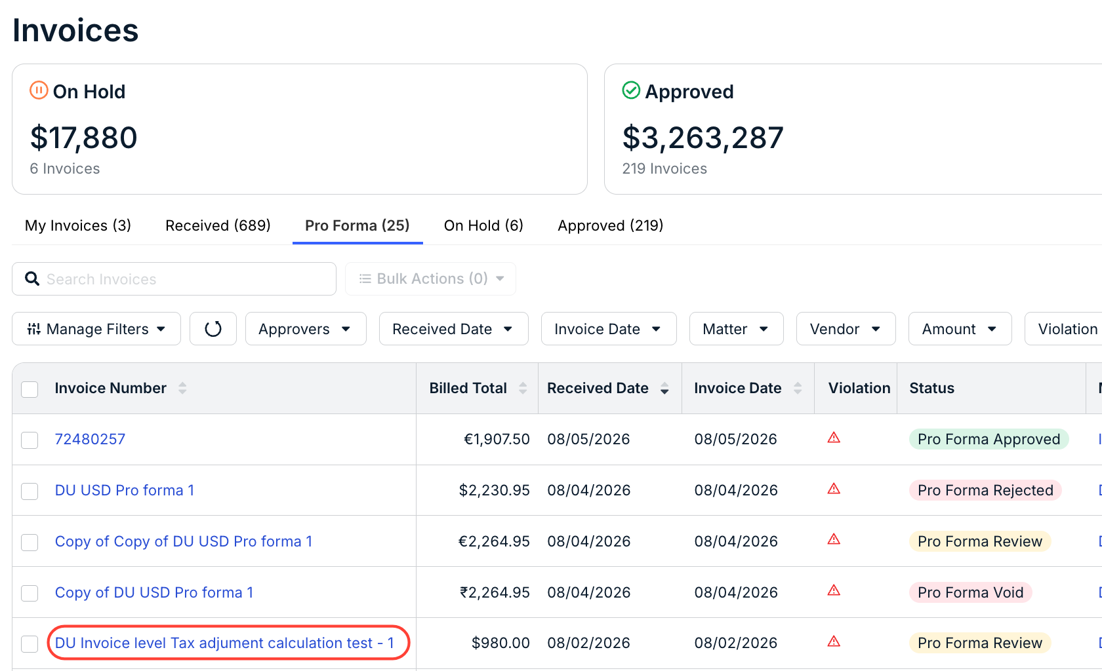
Task: Click the violation warning icon for invoice 72480257
Action: tap(834, 438)
